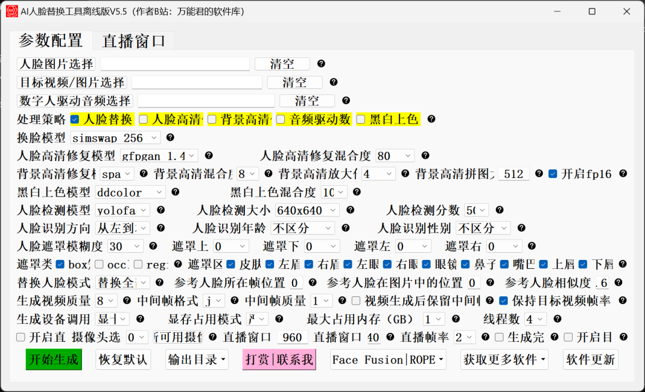Open the 替换人脸模式 dropdown
This screenshot has height=392, width=645.
[122, 283]
